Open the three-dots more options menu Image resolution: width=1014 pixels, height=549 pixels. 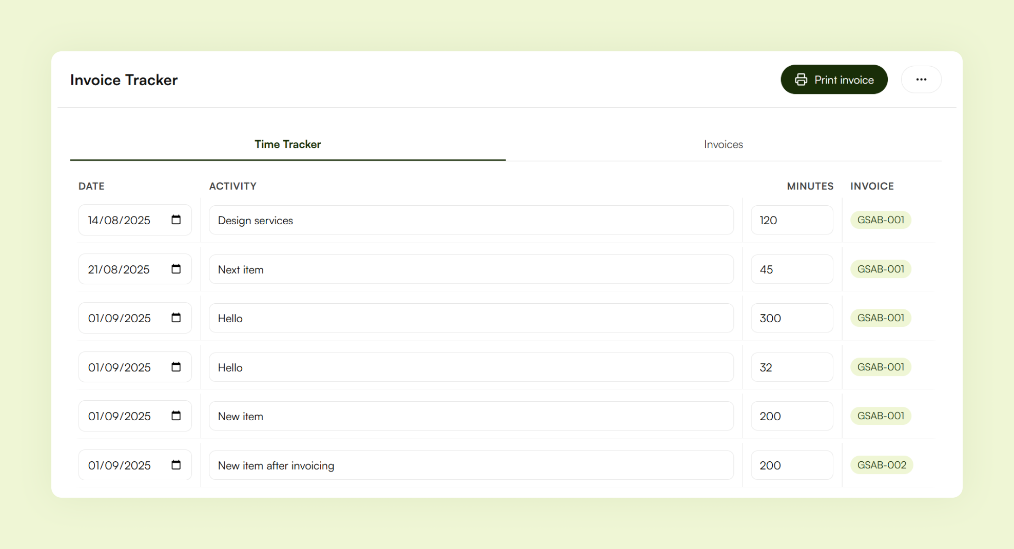pyautogui.click(x=921, y=80)
